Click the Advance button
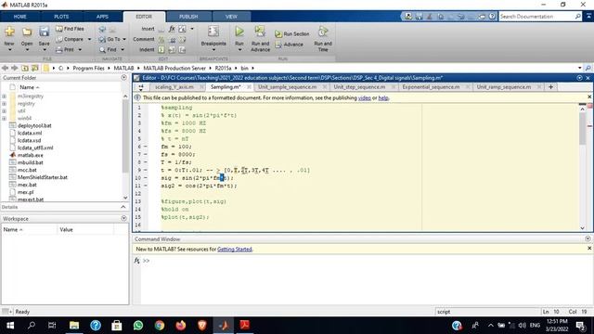Screen dimensions: 594x334 pyautogui.click(x=289, y=45)
